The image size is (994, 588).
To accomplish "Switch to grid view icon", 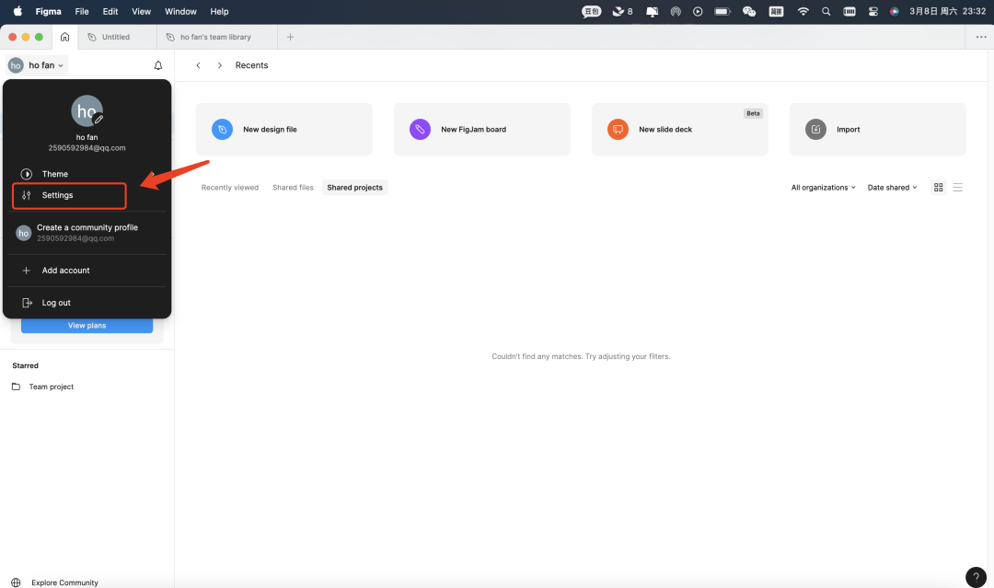I will click(939, 188).
